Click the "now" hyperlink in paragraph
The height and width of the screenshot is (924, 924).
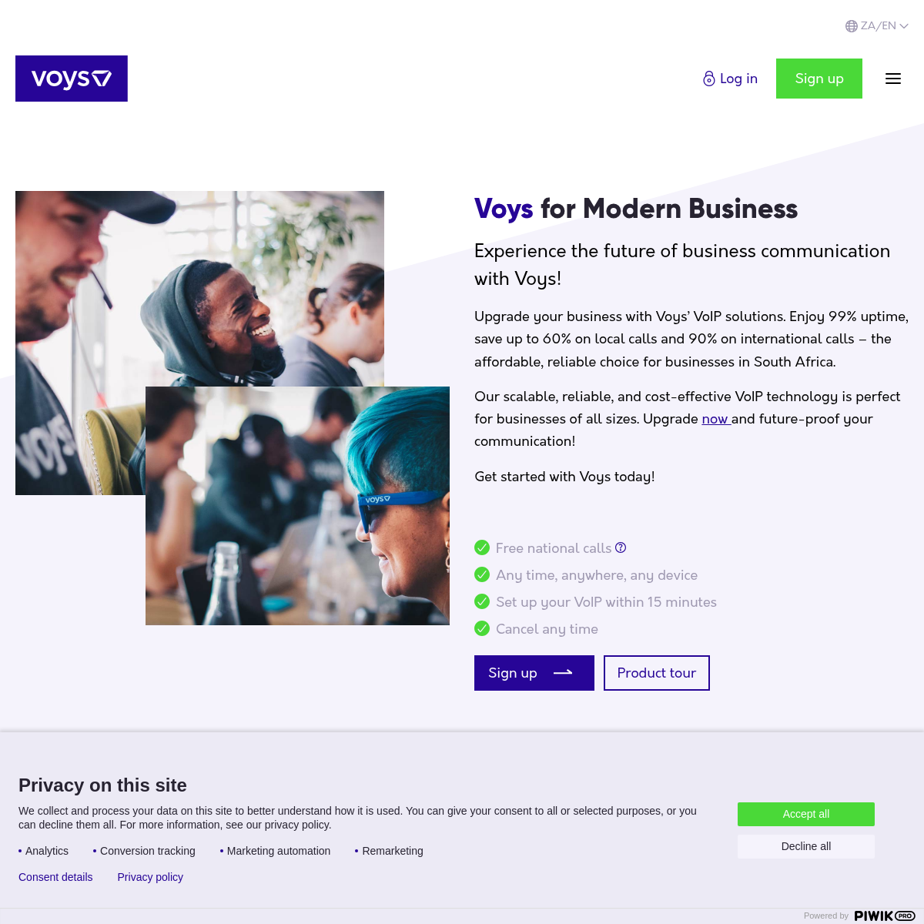[715, 419]
